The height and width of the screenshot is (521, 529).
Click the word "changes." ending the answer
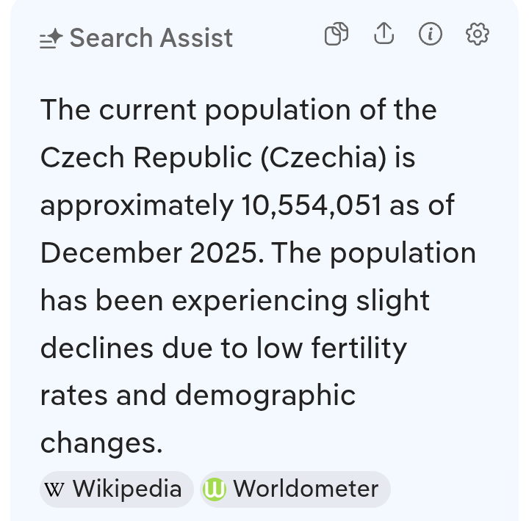(101, 442)
